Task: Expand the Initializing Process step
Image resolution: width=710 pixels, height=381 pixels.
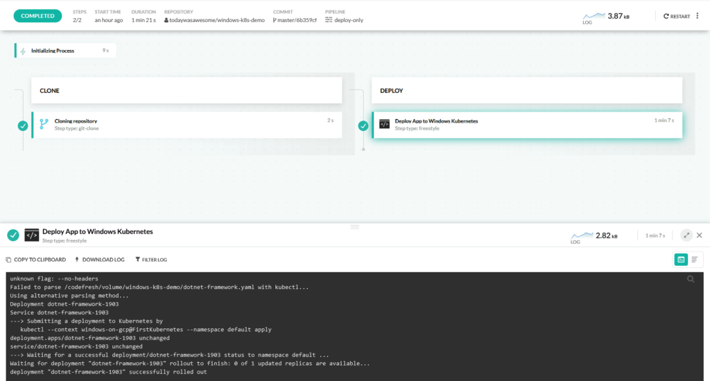Action: tap(65, 51)
